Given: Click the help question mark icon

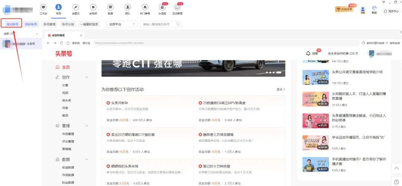Looking at the screenshot, I should tap(396, 182).
